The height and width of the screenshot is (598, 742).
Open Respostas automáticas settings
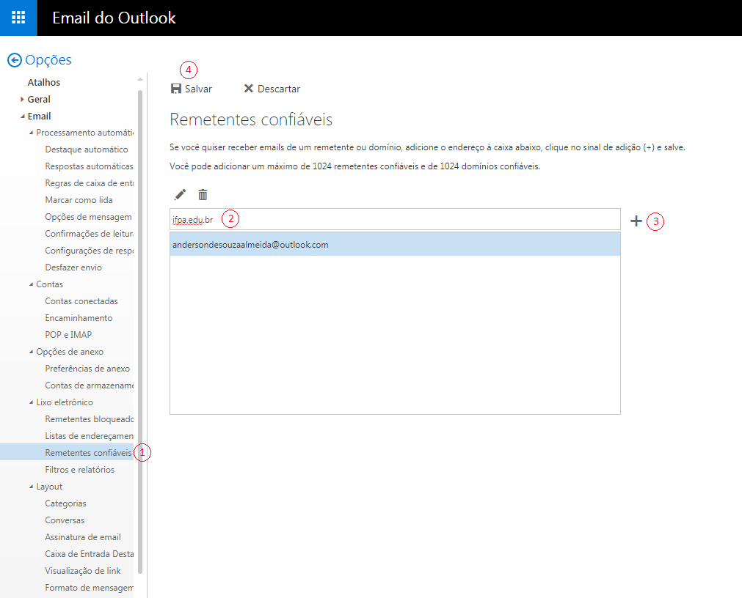[89, 166]
